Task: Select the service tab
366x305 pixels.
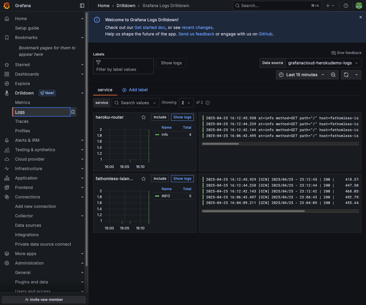Action: click(x=105, y=90)
